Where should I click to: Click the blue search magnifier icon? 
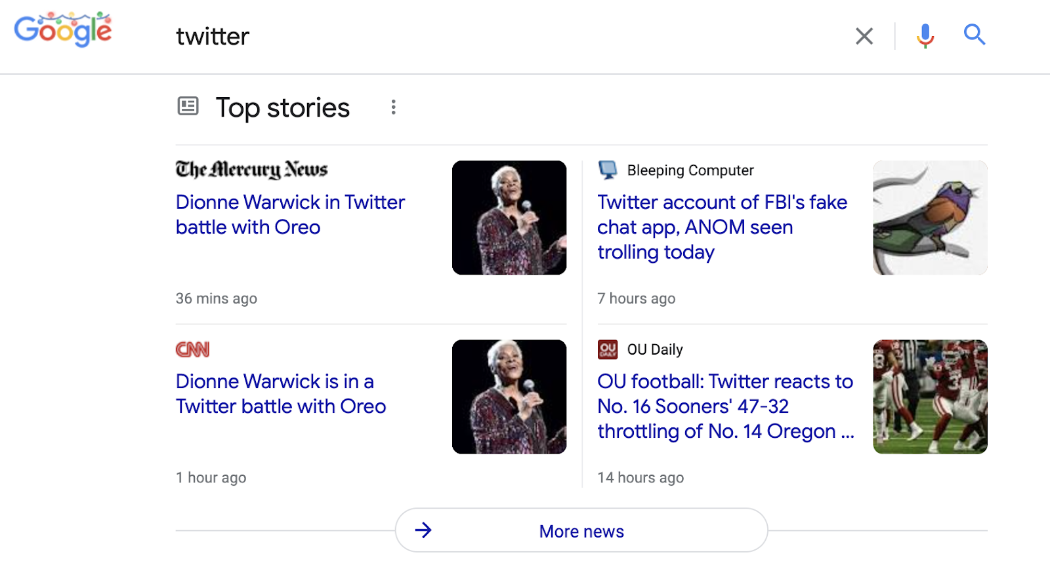point(975,35)
